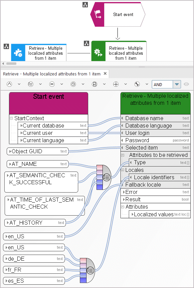Click the AND combo box text field
This screenshot has width=194, height=288.
click(162, 84)
